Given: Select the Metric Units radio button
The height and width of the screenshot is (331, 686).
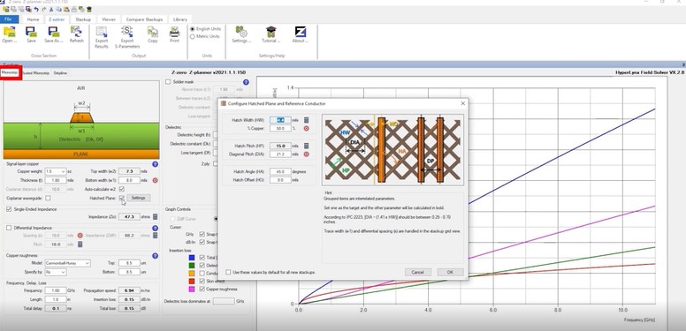Looking at the screenshot, I should 193,37.
